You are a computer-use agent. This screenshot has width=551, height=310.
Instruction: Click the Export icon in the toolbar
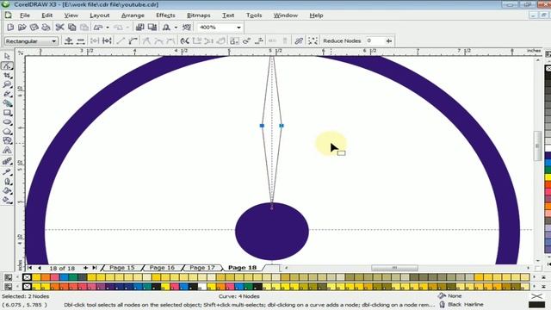point(152,27)
